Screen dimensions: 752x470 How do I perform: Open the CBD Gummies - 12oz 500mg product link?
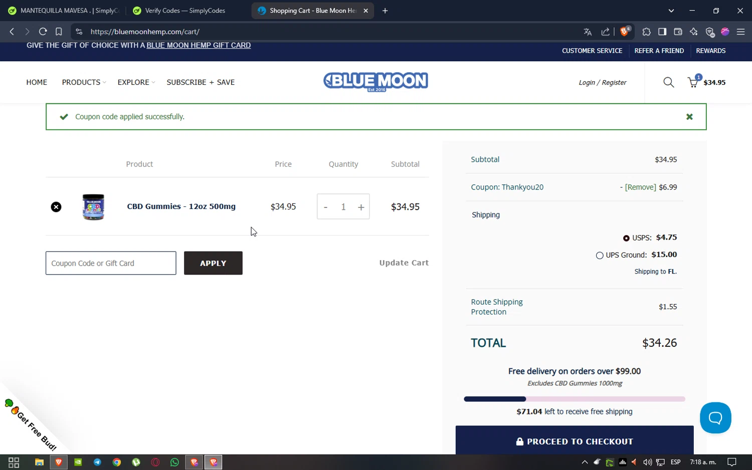coord(181,206)
